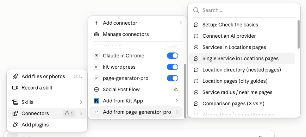Select Add plugins from the menu
The image size is (306, 137).
(x=47, y=125)
